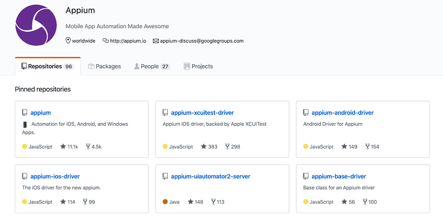Click 'Appium iOS driver, backed by Apple XCUITest'
Image resolution: width=443 pixels, height=222 pixels.
[214, 124]
